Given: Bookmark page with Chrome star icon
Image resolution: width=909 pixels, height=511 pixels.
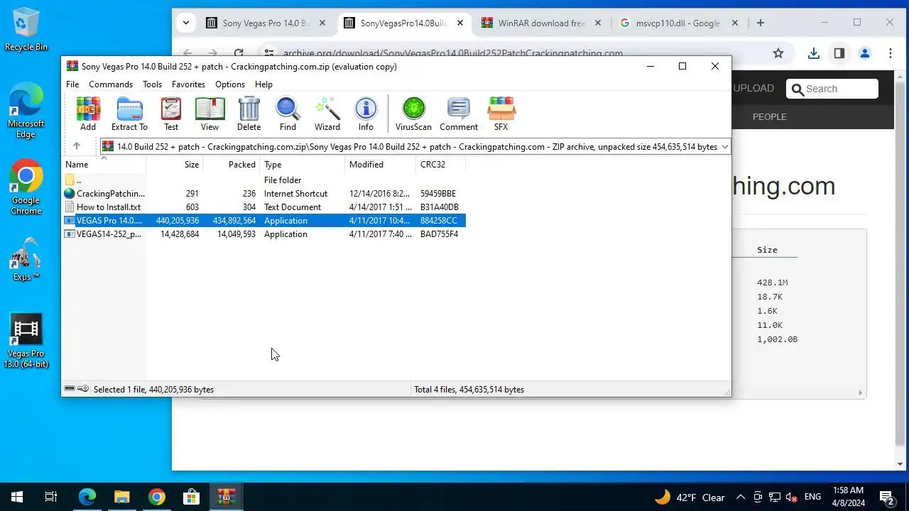Looking at the screenshot, I should [x=778, y=53].
